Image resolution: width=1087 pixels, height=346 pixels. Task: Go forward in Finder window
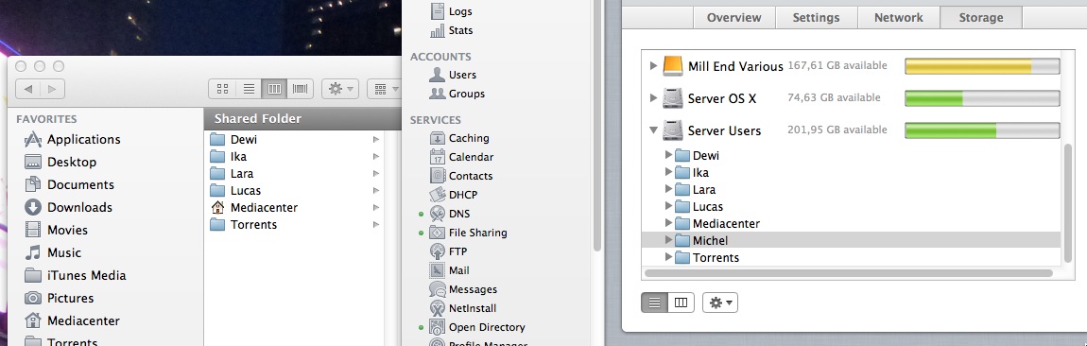tap(53, 89)
